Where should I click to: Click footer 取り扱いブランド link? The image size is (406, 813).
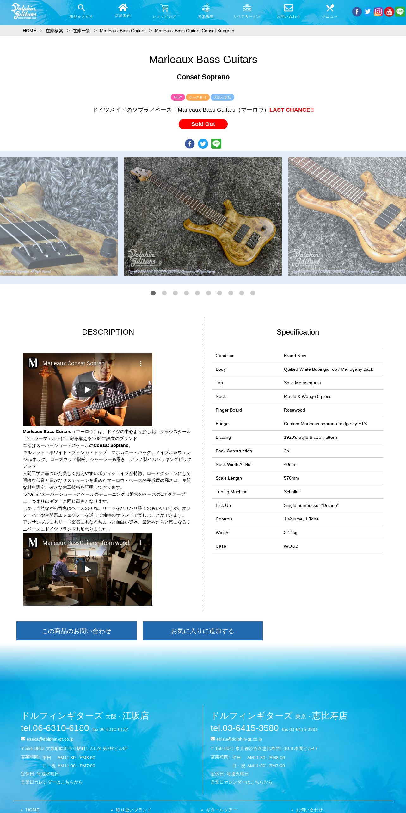pyautogui.click(x=133, y=810)
